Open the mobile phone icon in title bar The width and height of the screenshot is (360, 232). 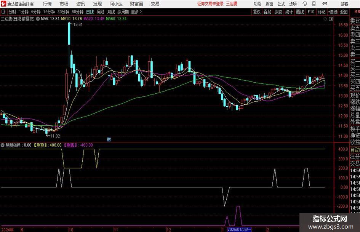click(x=314, y=4)
